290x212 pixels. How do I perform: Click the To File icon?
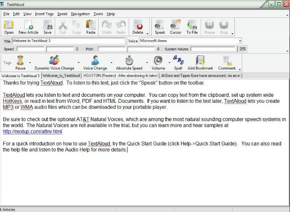192,27
